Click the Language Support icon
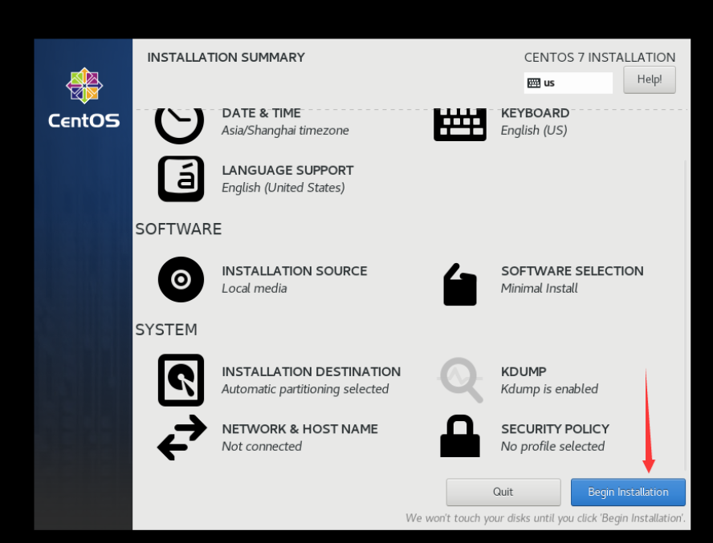 click(x=181, y=179)
